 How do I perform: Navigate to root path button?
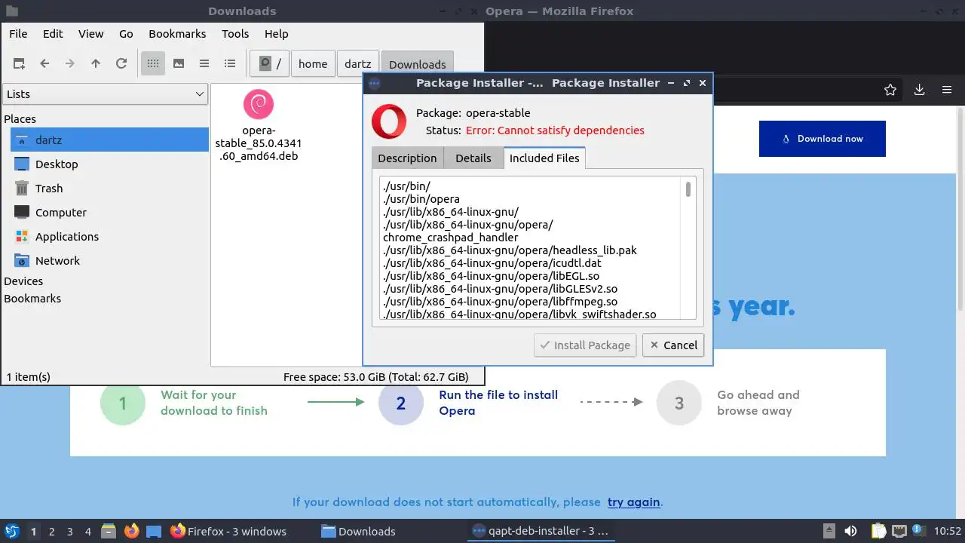270,64
